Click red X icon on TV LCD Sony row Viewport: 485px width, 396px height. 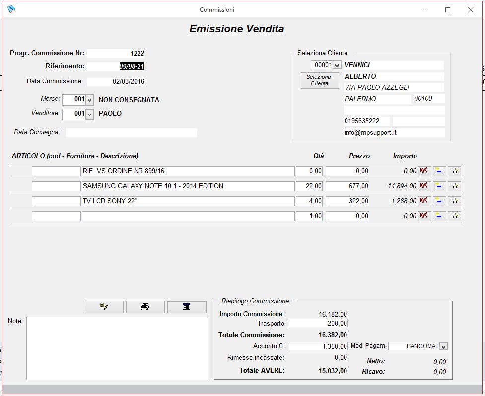(x=424, y=201)
